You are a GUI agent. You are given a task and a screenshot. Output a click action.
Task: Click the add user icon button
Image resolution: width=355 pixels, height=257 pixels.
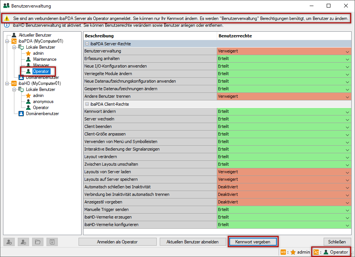point(9,242)
